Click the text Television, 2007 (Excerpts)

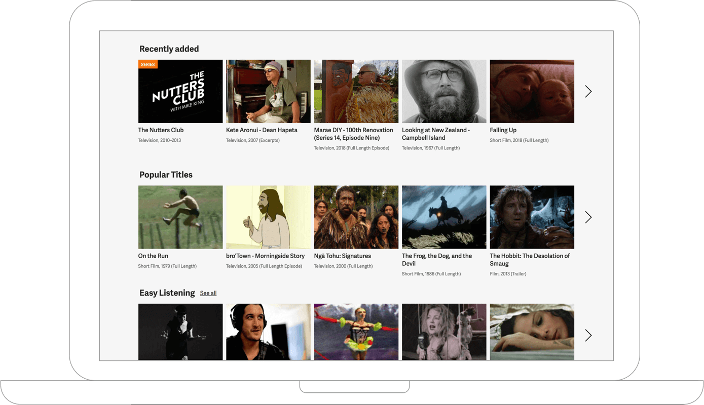pyautogui.click(x=253, y=140)
